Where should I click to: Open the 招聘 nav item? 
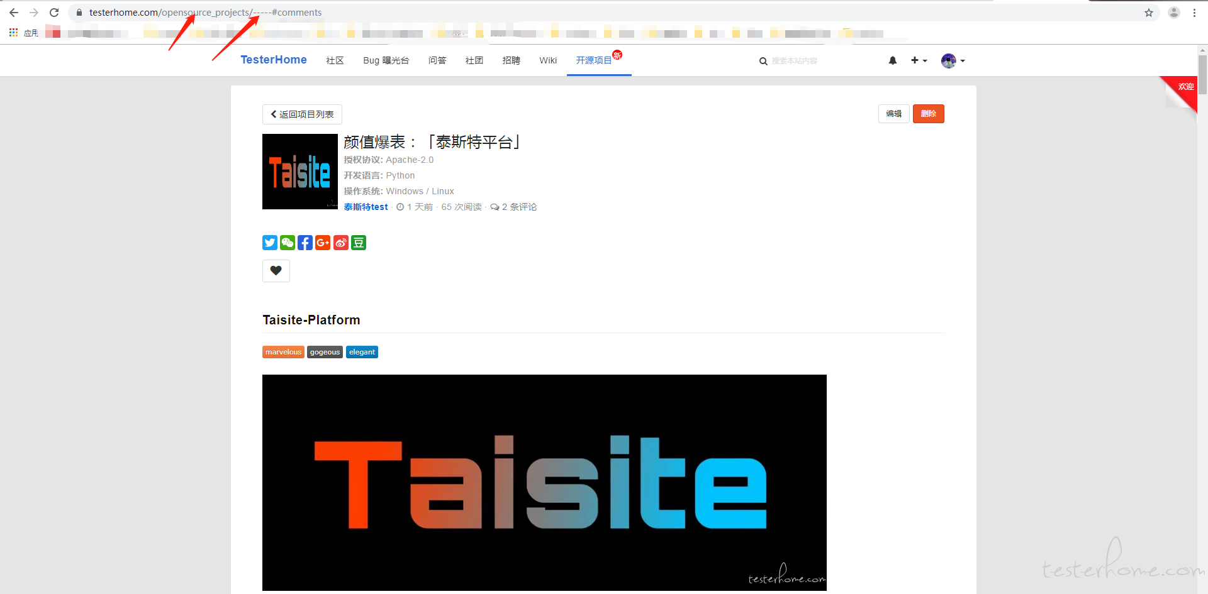[512, 60]
